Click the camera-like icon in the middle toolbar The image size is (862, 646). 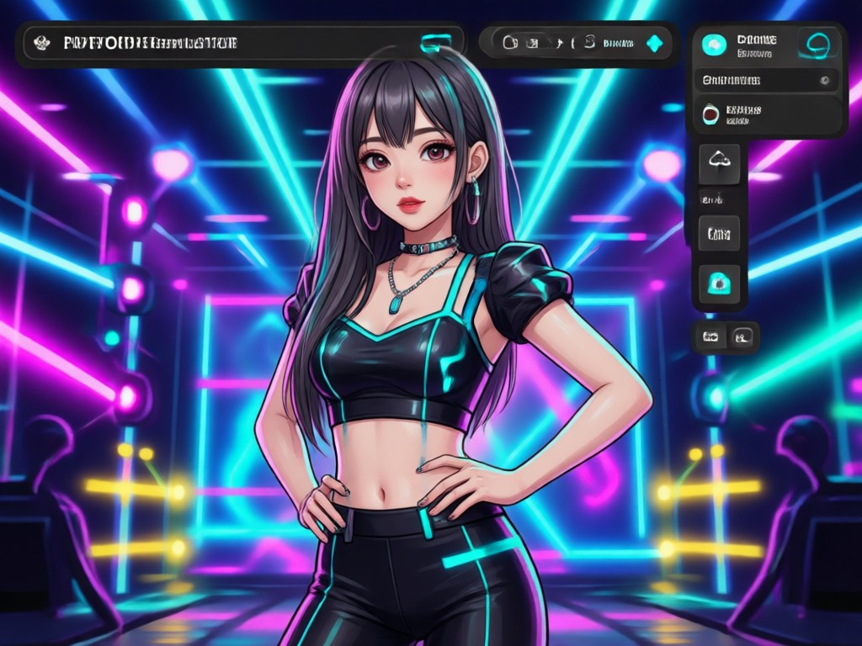click(x=532, y=43)
